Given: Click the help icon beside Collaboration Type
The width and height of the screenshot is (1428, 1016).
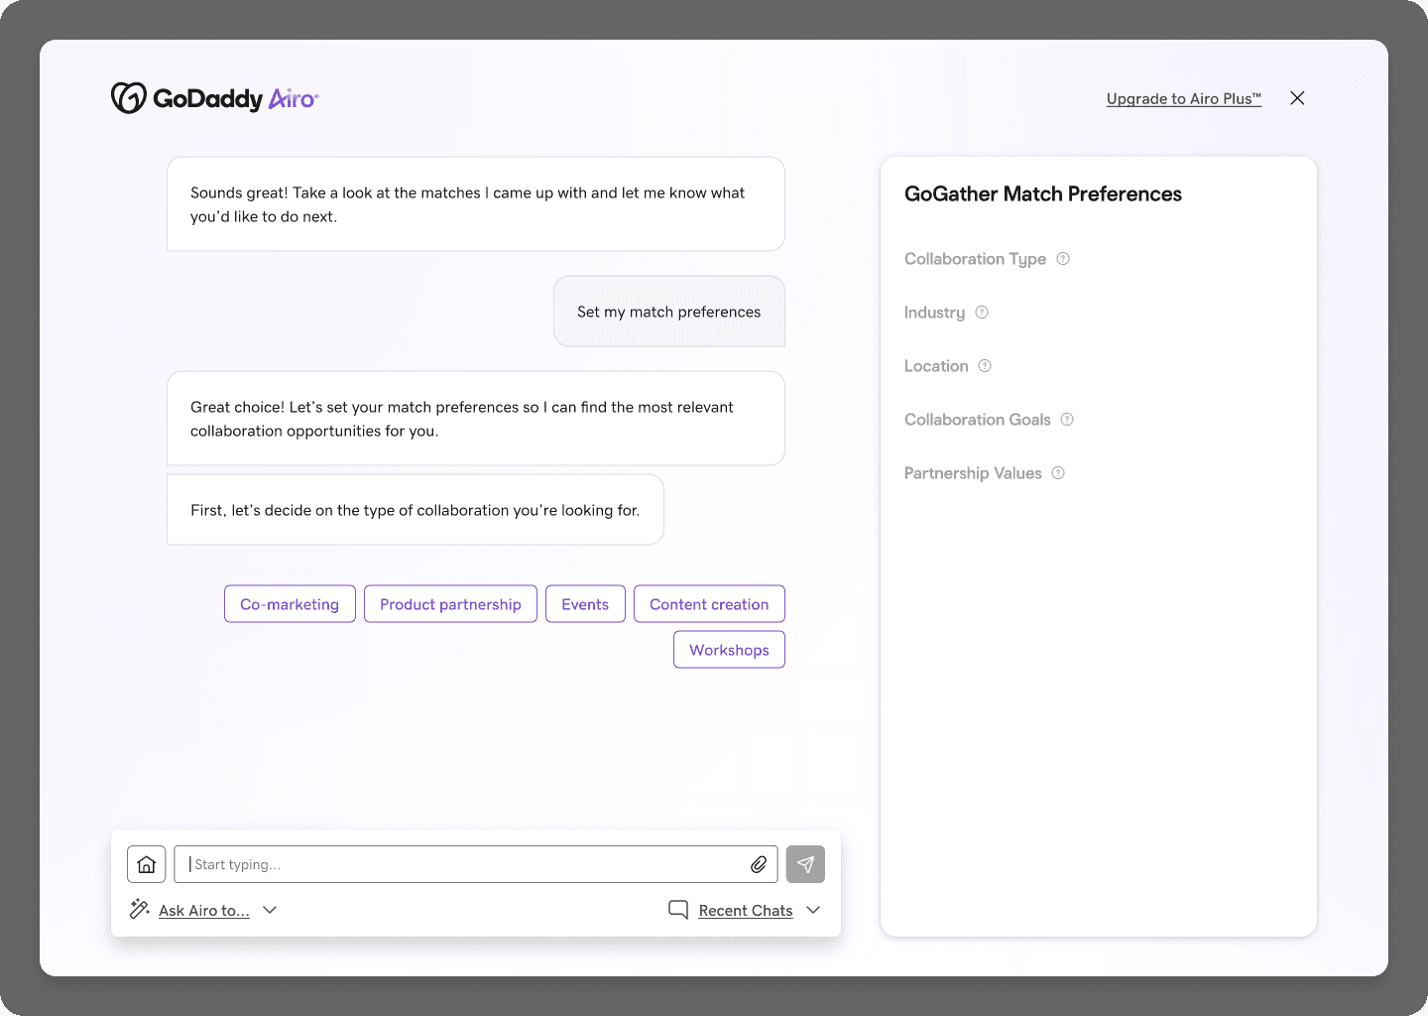Looking at the screenshot, I should 1063,259.
